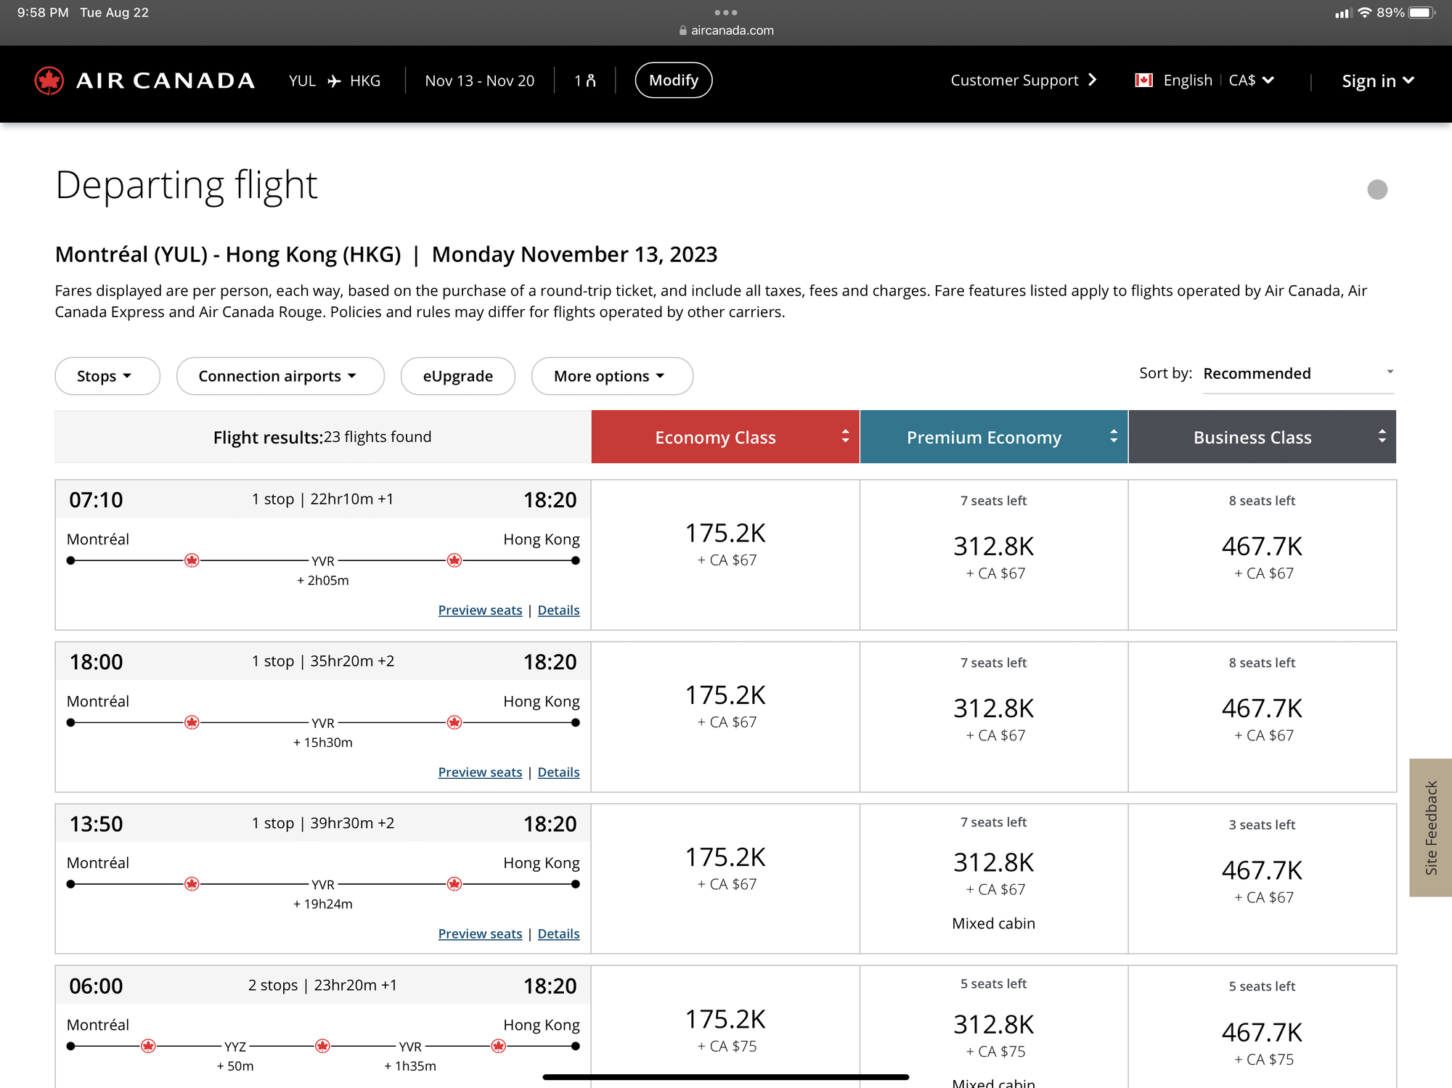Screen dimensions: 1452x1088
Task: Click the airplane icon between YUL and HKG
Action: pyautogui.click(x=333, y=81)
